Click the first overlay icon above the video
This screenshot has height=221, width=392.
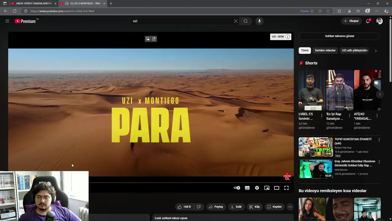(x=148, y=39)
